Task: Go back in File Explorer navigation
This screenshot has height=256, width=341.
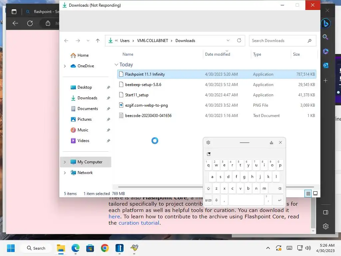Action: pyautogui.click(x=66, y=41)
